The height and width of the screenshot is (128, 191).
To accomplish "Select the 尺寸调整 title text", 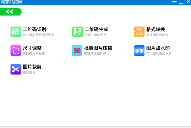I will click(x=32, y=48).
